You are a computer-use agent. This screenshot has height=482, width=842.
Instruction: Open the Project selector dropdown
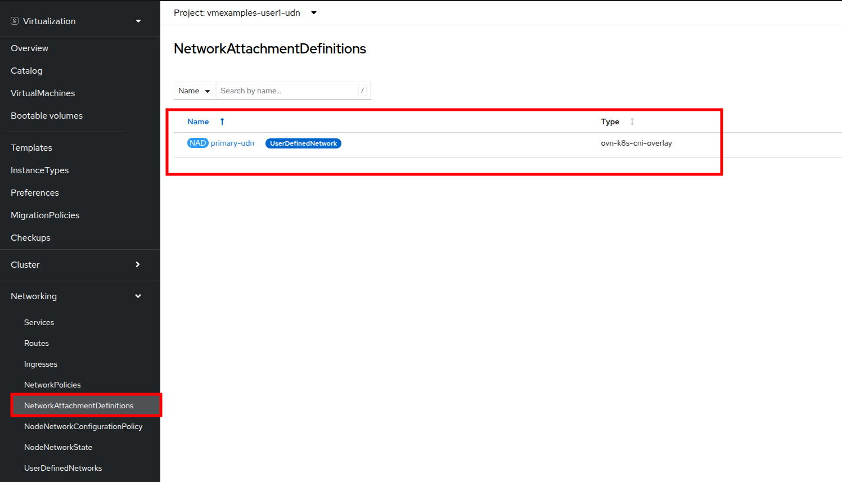[314, 13]
